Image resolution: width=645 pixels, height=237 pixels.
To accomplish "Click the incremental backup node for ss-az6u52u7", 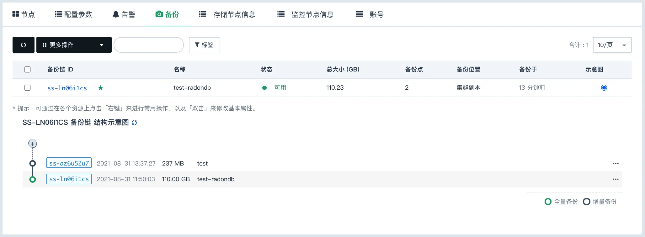I will click(x=33, y=163).
